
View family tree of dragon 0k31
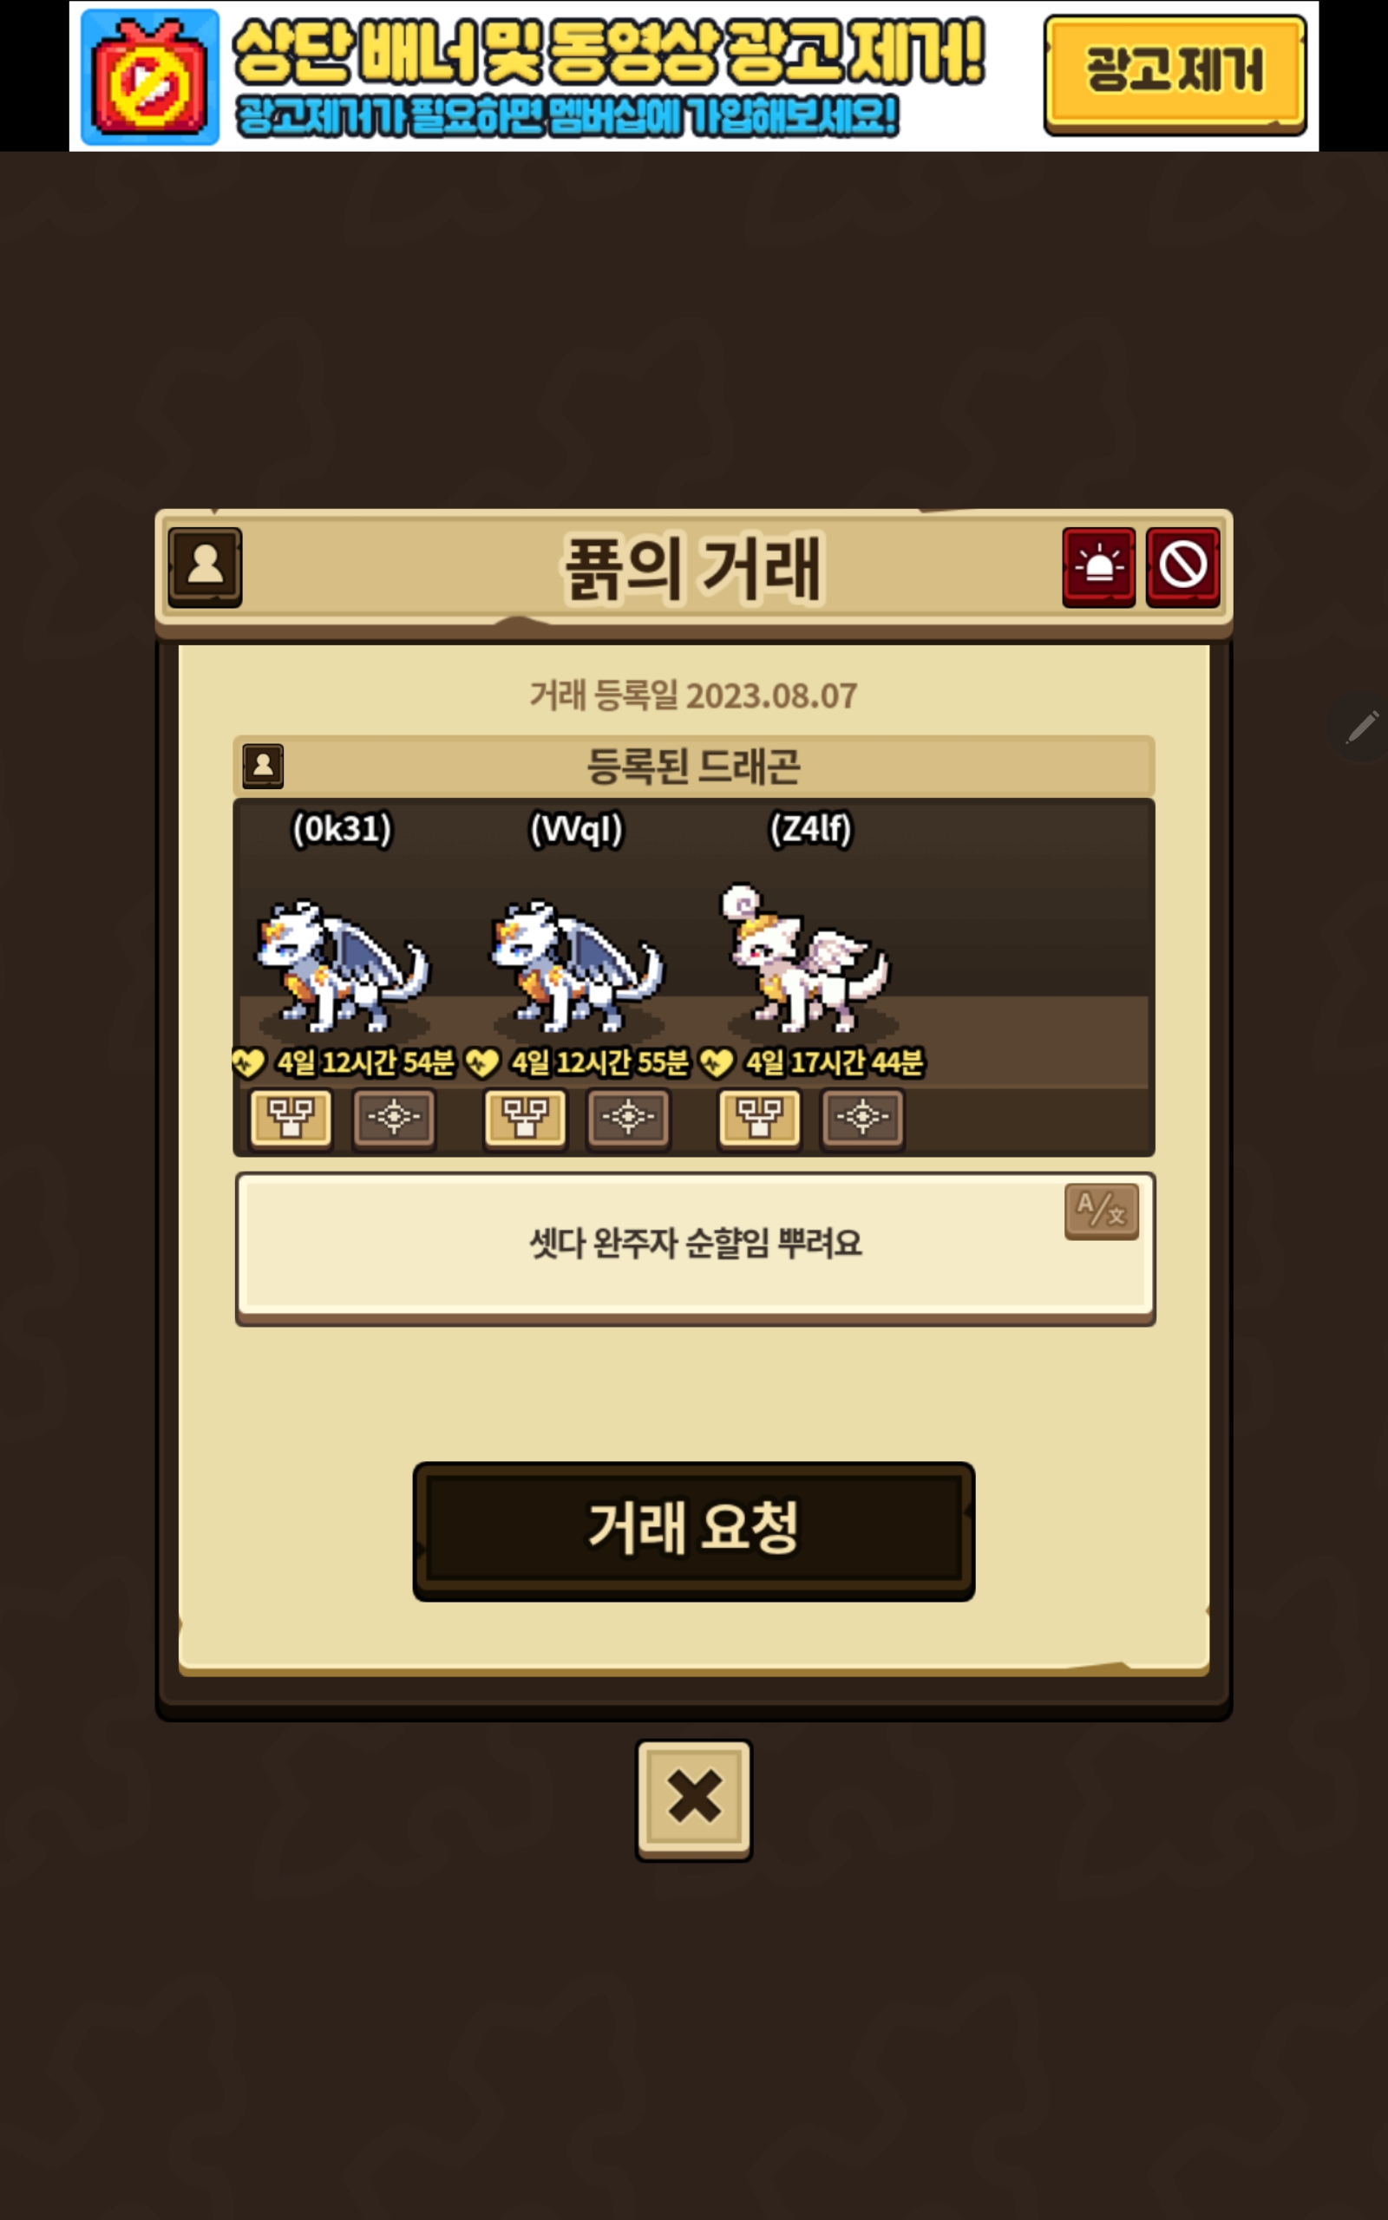coord(291,1117)
